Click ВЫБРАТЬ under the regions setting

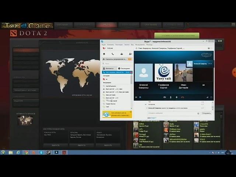[82, 145]
